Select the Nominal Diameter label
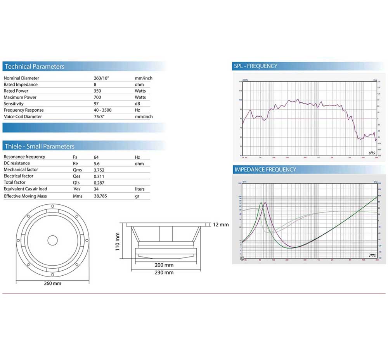 [x=21, y=78]
